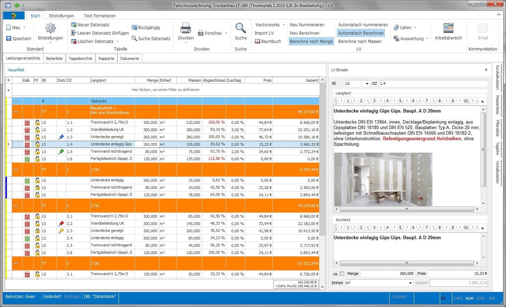
Task: Open Vorkalkulation side panel tab
Action: click(497, 172)
